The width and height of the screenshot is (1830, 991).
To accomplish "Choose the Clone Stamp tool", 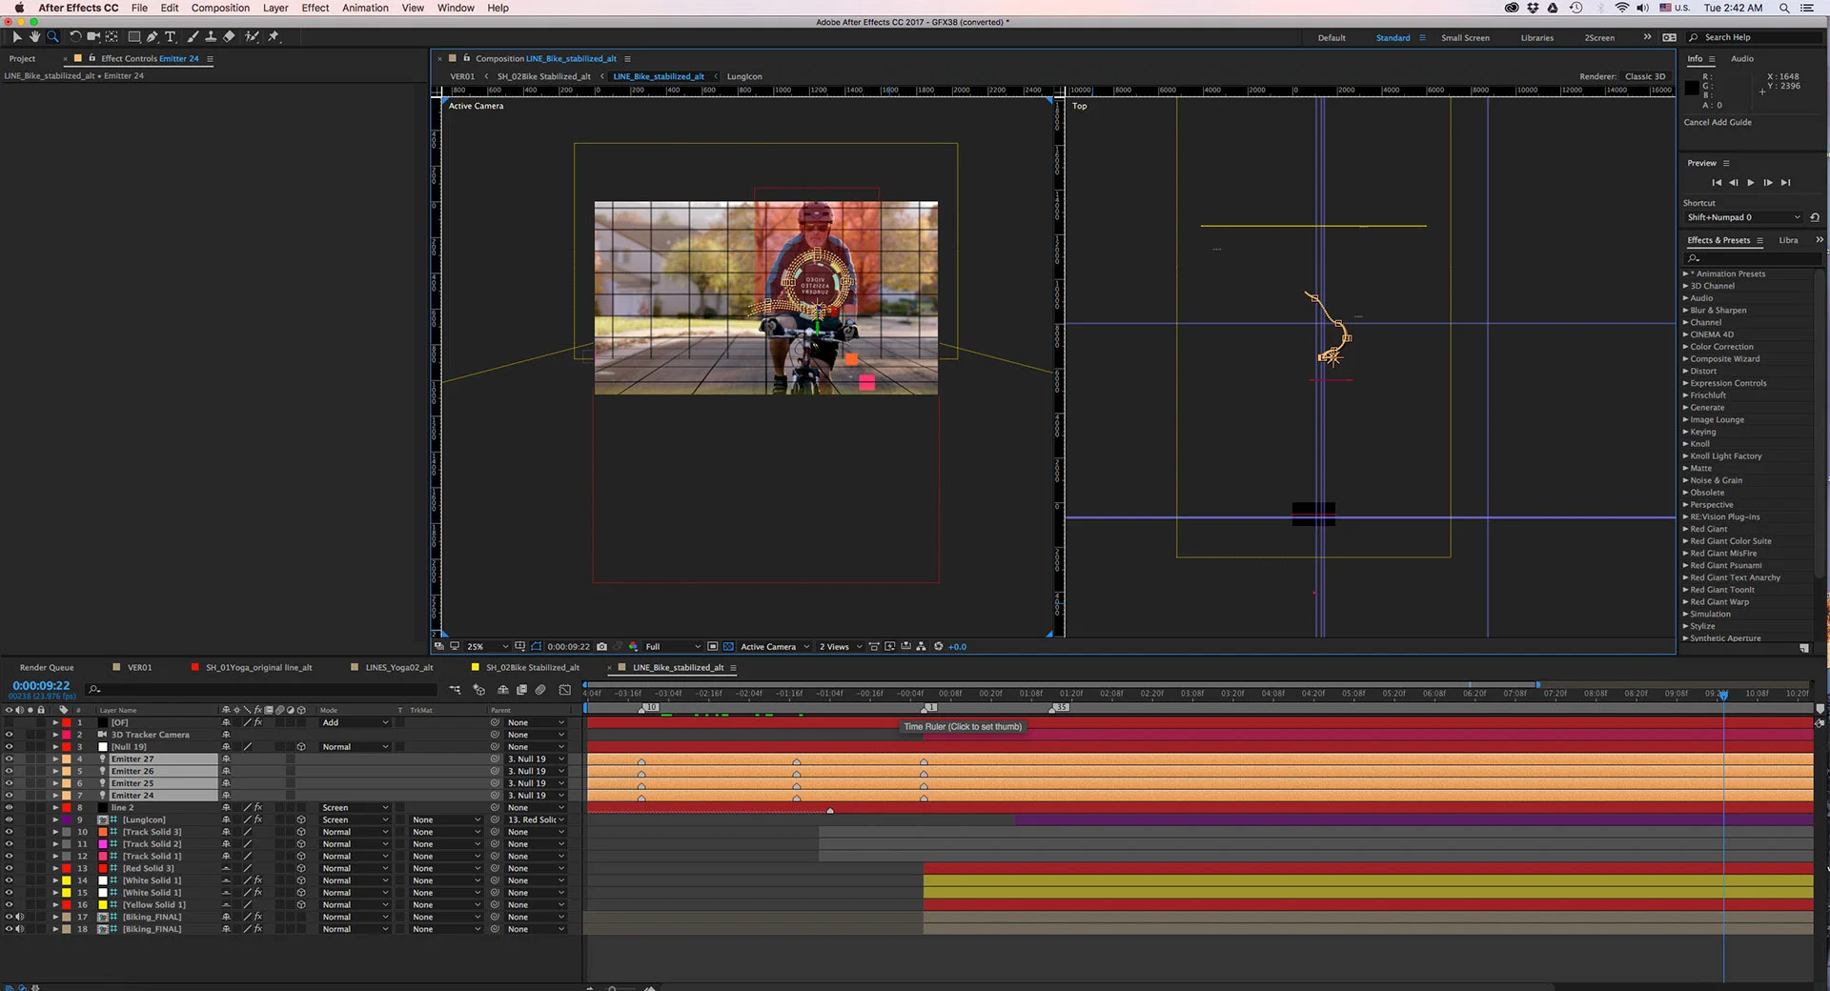I will point(210,37).
